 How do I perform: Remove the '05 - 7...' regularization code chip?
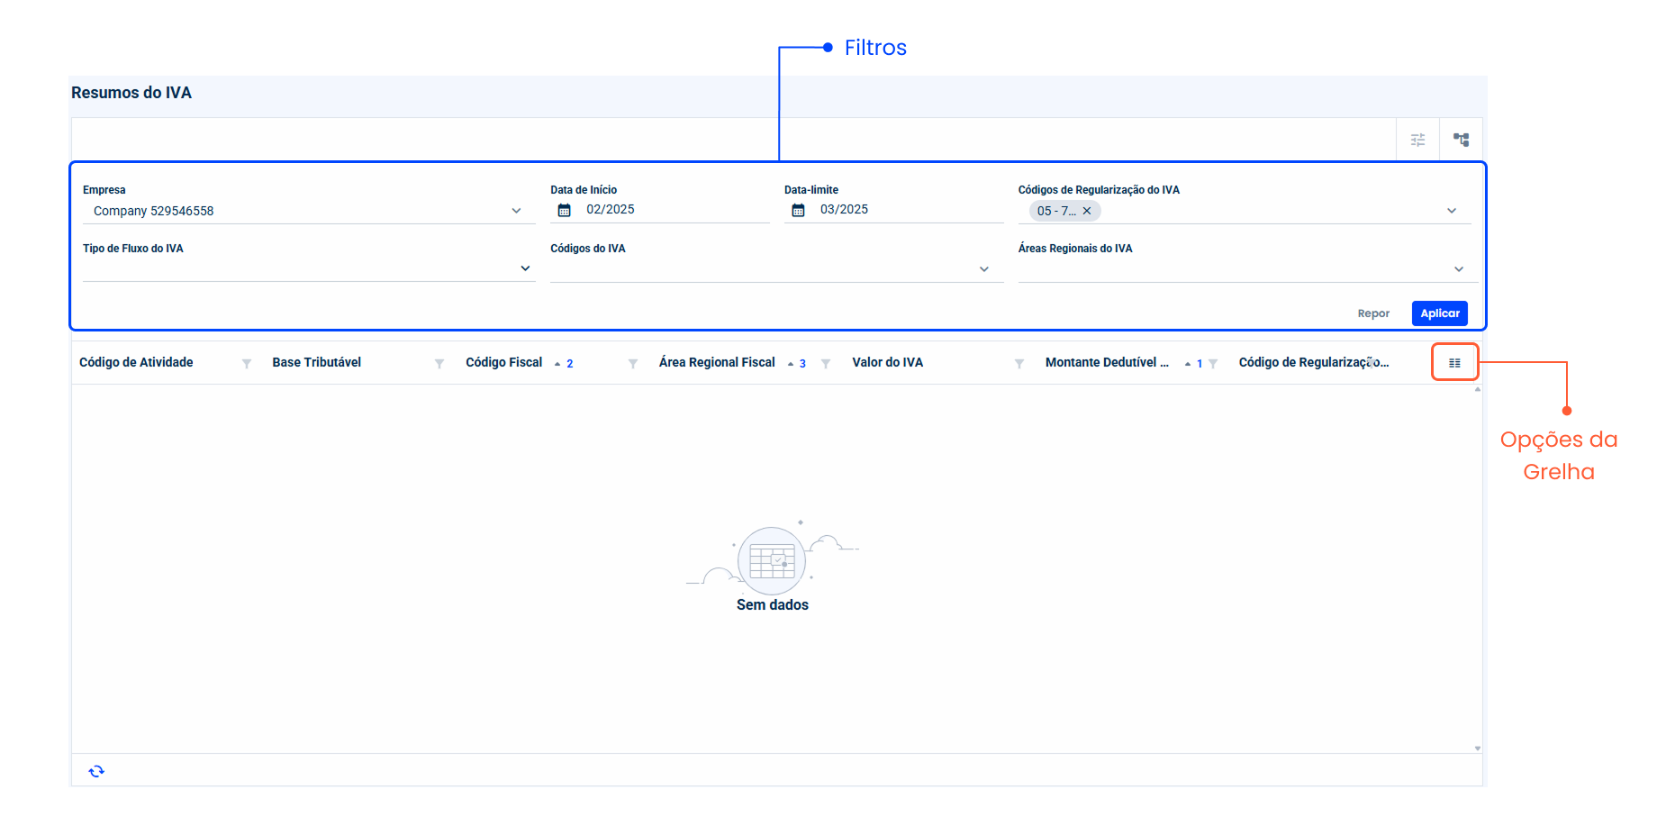point(1087,211)
